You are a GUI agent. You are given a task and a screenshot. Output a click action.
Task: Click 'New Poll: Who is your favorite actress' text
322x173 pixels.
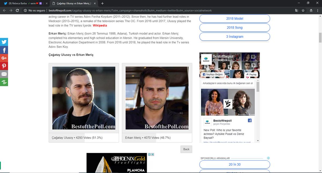coord(224,134)
